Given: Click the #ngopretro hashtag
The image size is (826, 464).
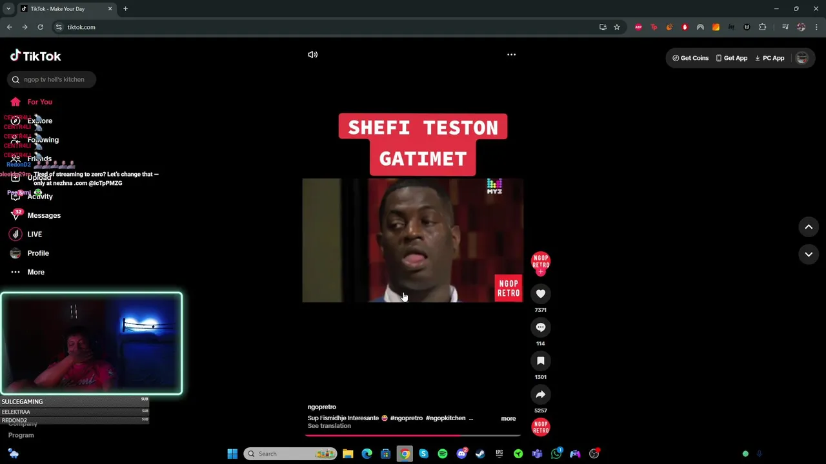Looking at the screenshot, I should (x=407, y=418).
